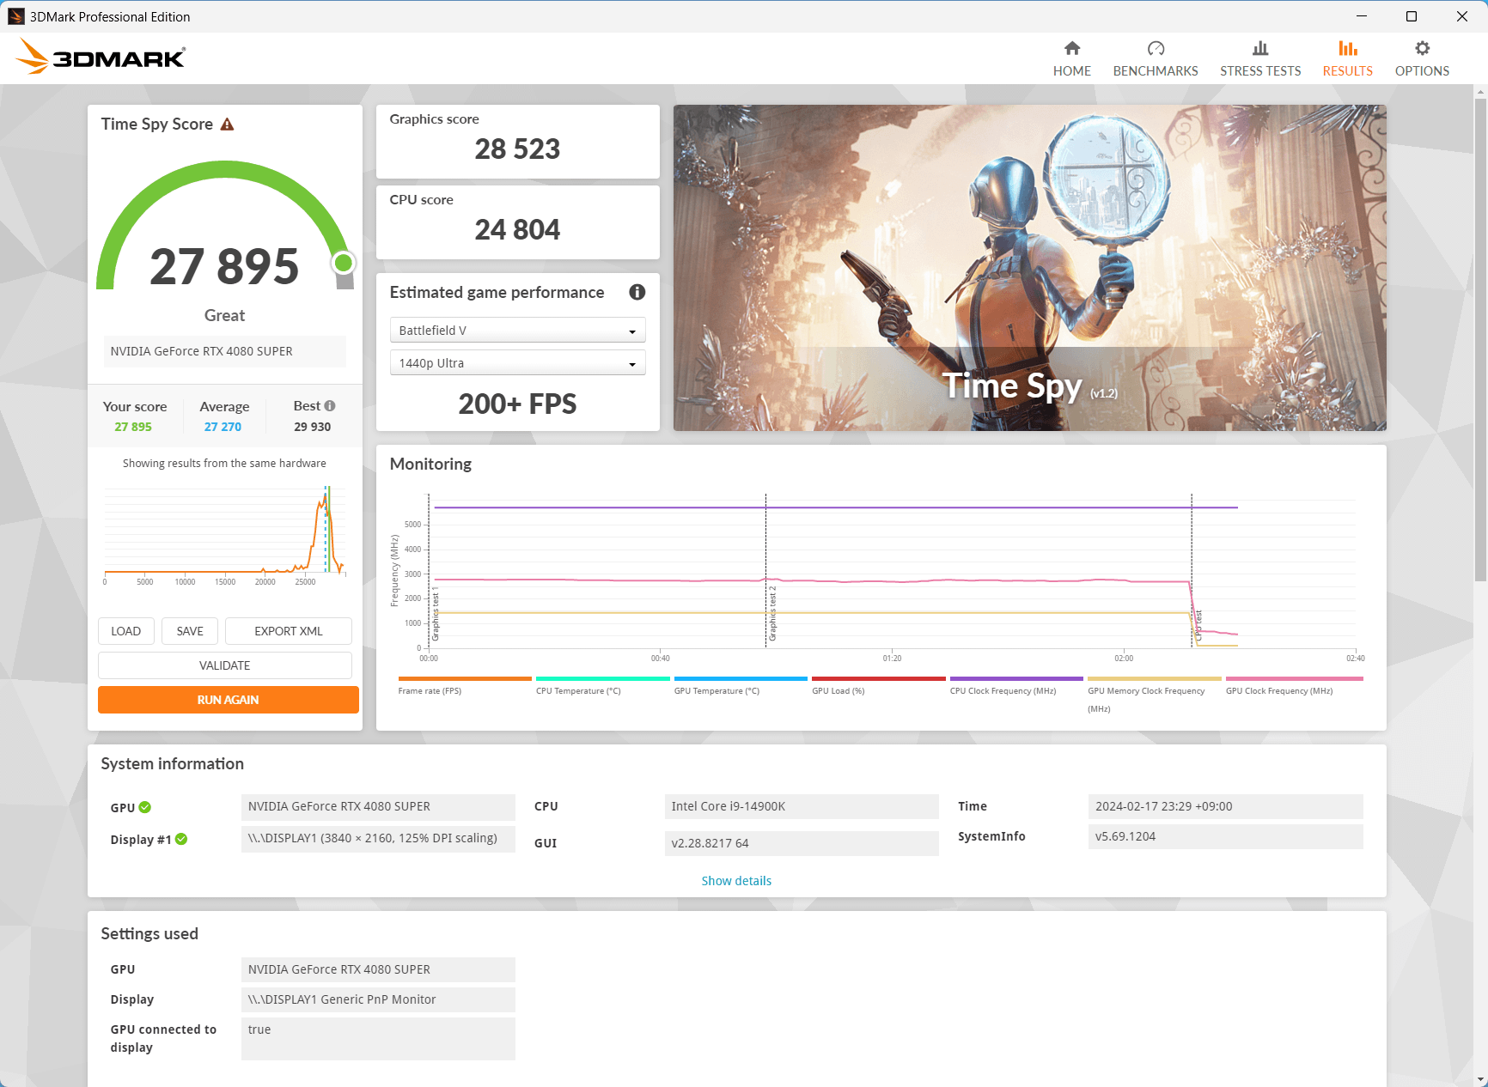Click the Generic PnP Monitor display field
Screen dimensions: 1488x1087
point(378,999)
